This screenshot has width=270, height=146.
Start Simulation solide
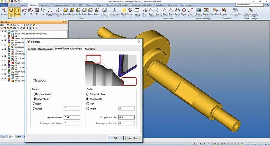pyautogui.click(x=224, y=12)
